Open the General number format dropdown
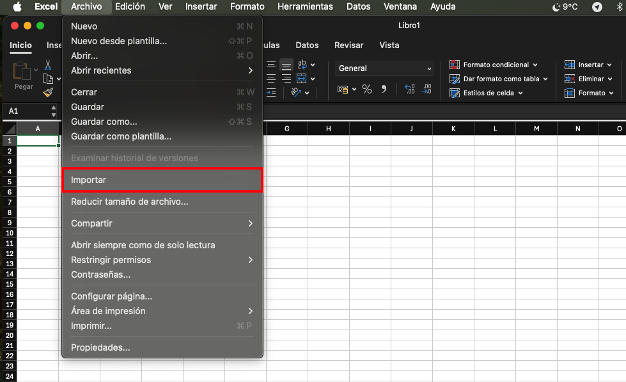The height and width of the screenshot is (382, 626). point(384,68)
